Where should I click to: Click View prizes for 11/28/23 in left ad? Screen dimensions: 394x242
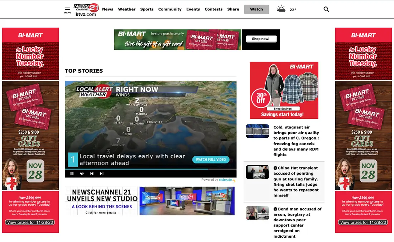[30, 222]
